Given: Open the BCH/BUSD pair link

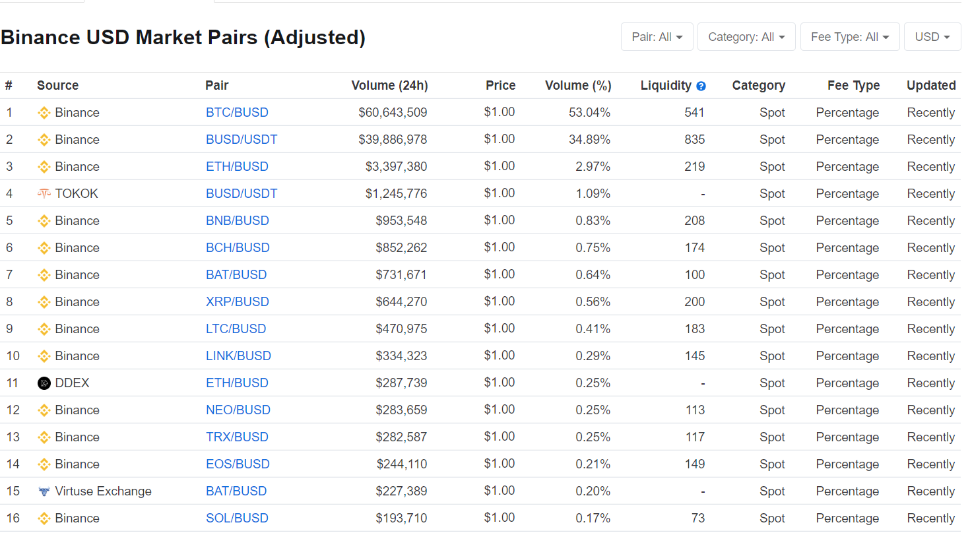Looking at the screenshot, I should [x=238, y=248].
